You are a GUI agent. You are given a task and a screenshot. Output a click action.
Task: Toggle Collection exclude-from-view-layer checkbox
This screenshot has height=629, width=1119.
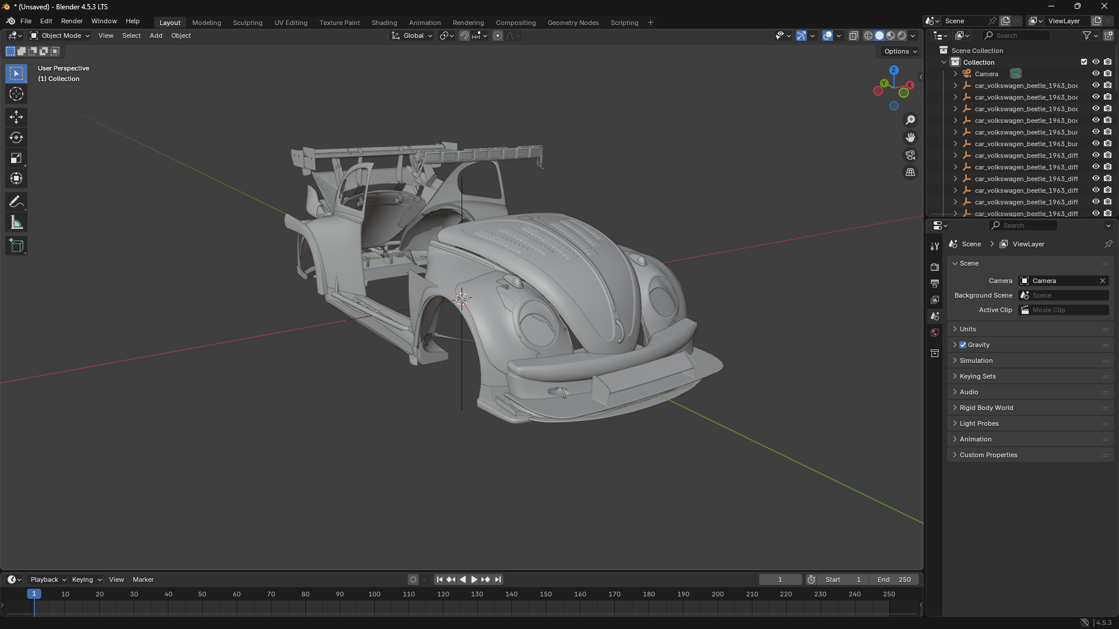click(1084, 62)
